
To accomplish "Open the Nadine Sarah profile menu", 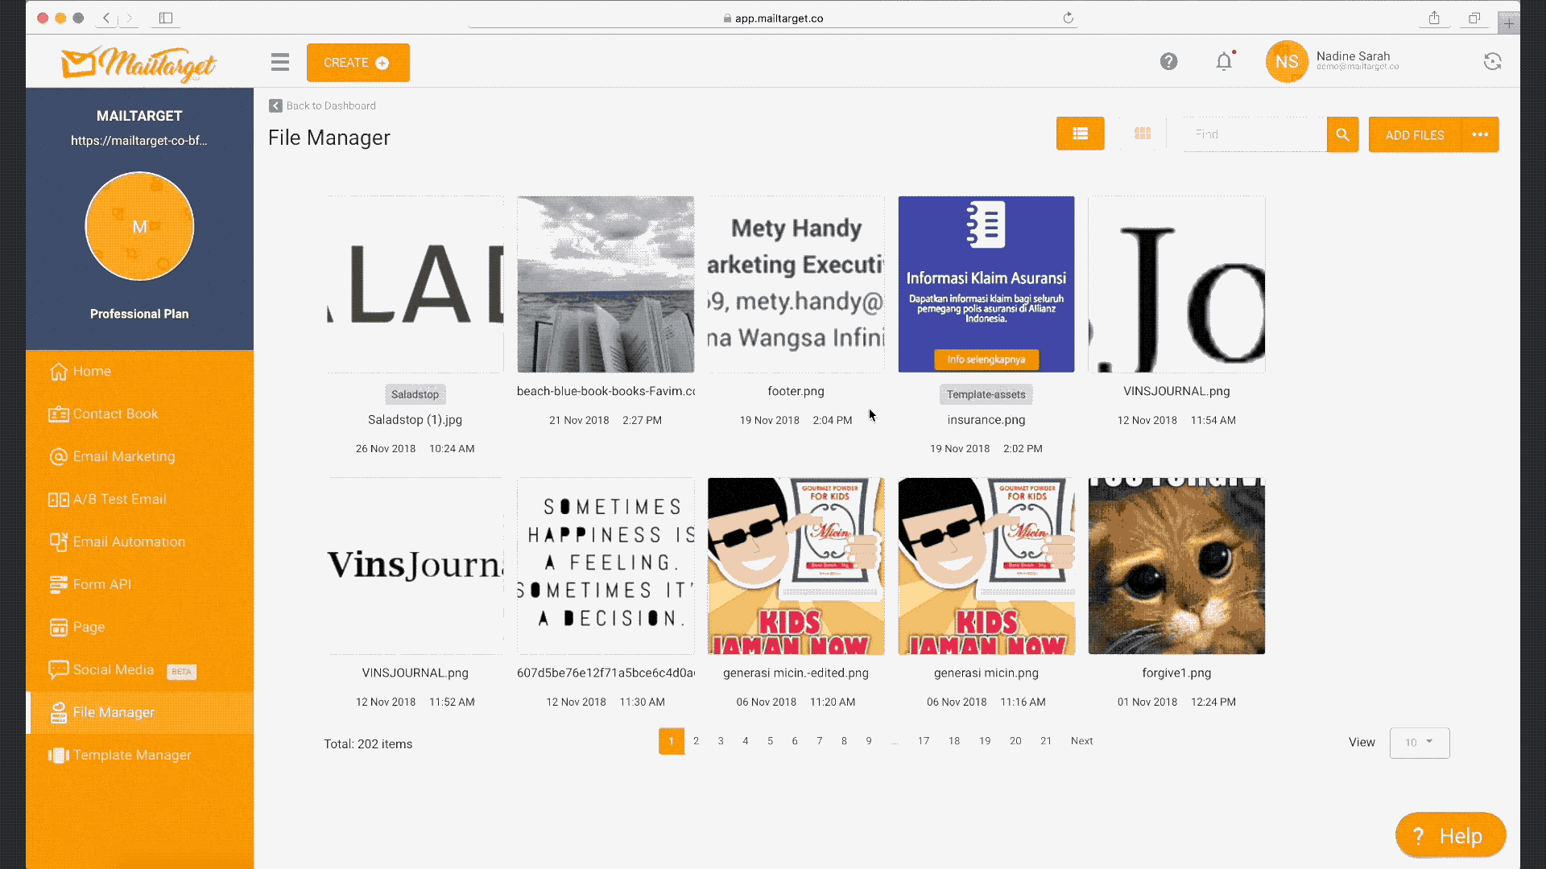I will click(1353, 61).
